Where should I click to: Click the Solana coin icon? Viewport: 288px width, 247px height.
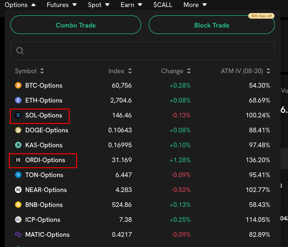18,116
